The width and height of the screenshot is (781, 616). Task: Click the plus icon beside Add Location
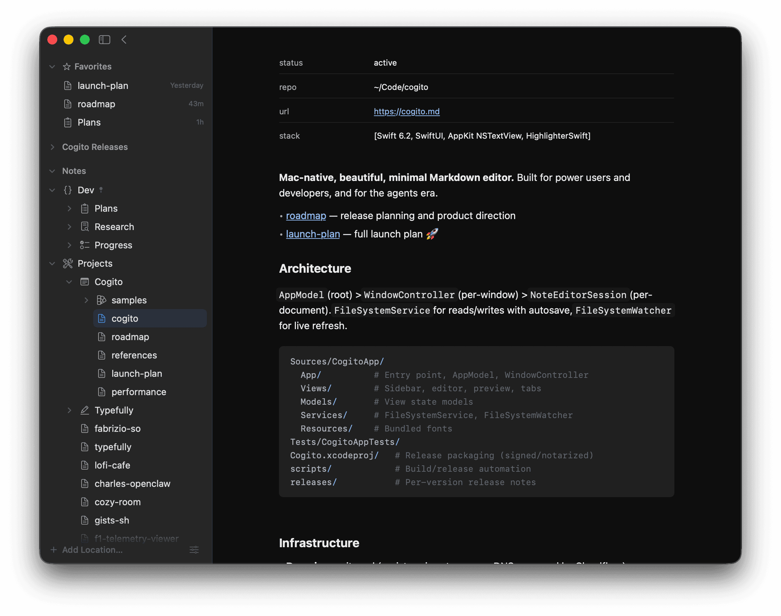pos(53,550)
